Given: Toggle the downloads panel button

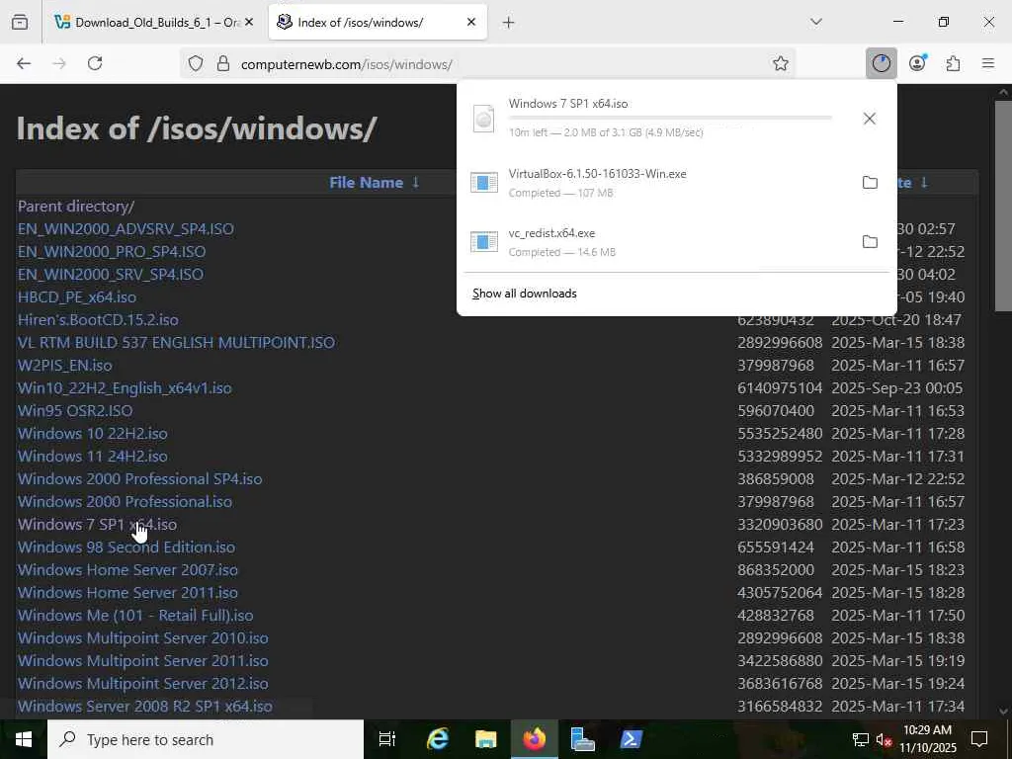Looking at the screenshot, I should [881, 63].
